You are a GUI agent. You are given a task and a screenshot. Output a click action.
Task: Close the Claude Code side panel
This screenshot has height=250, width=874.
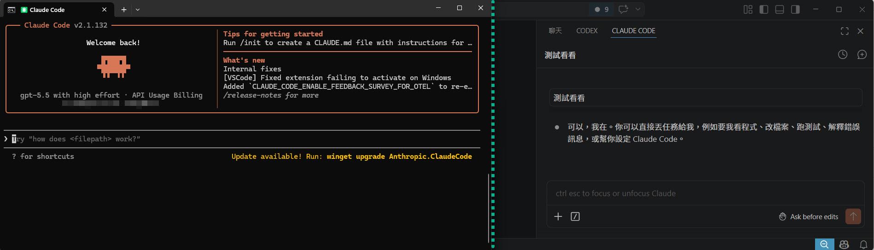pos(860,31)
